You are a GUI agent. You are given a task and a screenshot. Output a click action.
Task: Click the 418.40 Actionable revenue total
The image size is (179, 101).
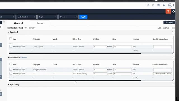coord(135,78)
